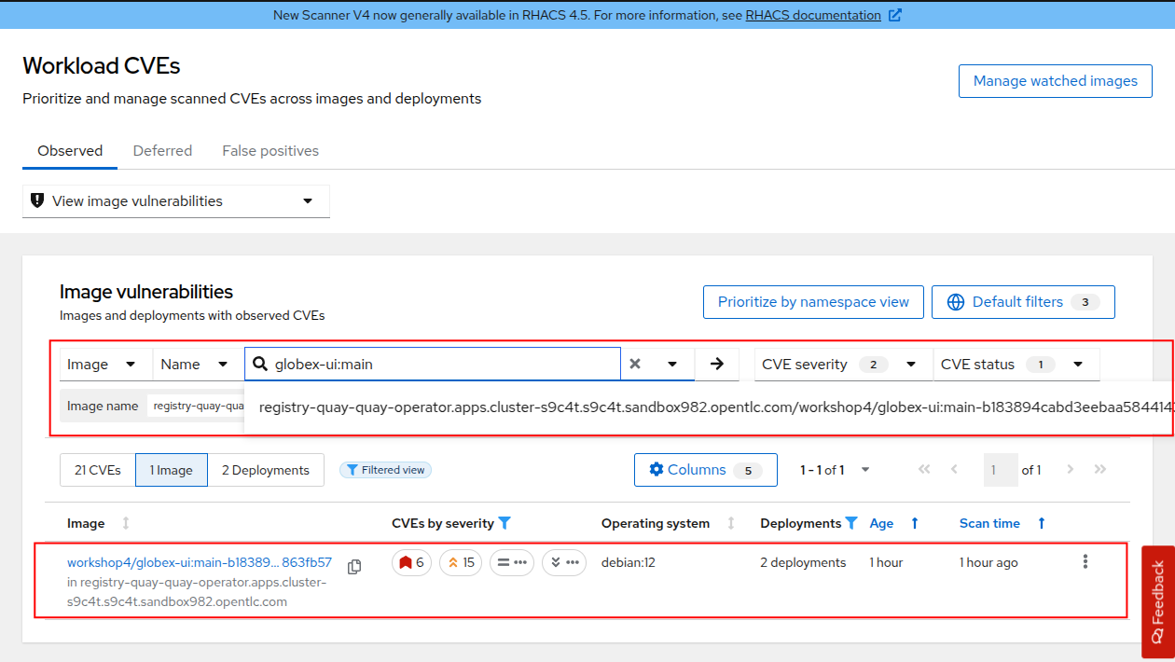Go to last page icon
Image resolution: width=1175 pixels, height=662 pixels.
coord(1100,470)
